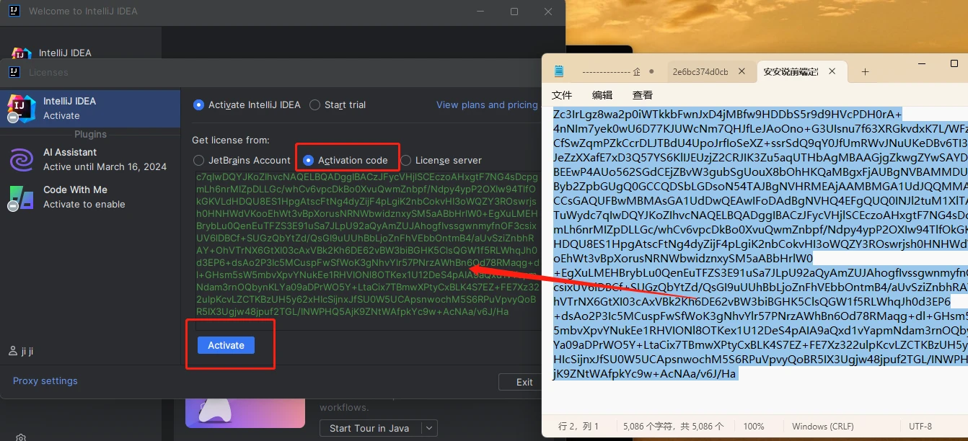Screen dimensions: 968x441
Task: Open the View plans and pricing link
Action: point(487,105)
